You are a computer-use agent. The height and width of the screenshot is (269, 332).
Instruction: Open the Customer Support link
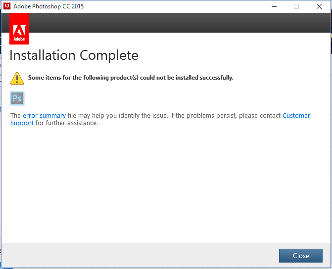point(296,116)
